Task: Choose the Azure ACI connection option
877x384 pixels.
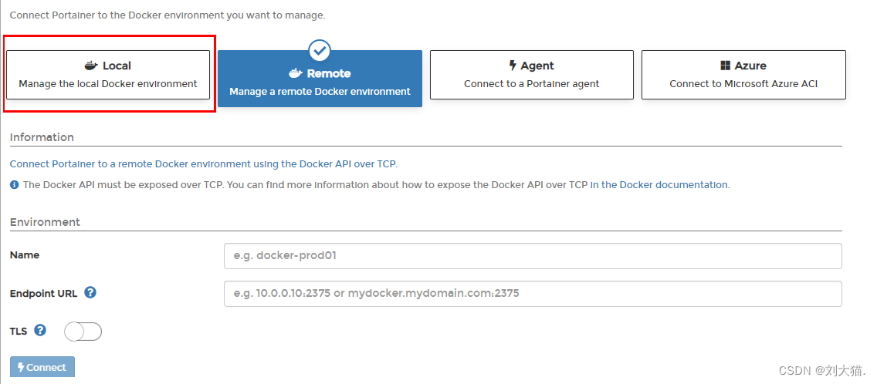Action: (743, 75)
